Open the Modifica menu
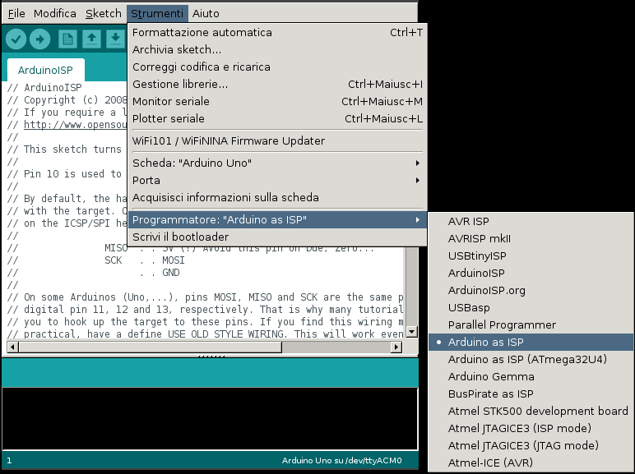The height and width of the screenshot is (474, 635). (54, 13)
